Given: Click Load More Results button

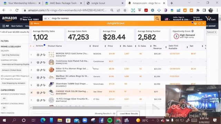Looking at the screenshot, I should (128, 114).
